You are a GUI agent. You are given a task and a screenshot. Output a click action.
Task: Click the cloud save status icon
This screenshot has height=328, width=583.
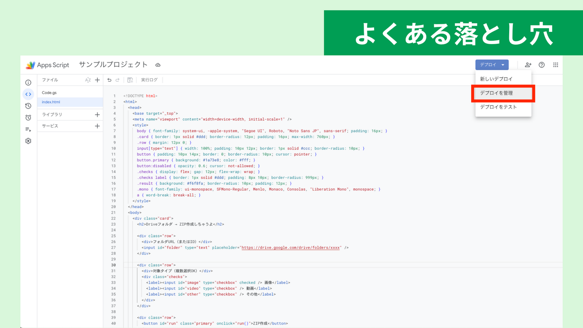coord(158,65)
